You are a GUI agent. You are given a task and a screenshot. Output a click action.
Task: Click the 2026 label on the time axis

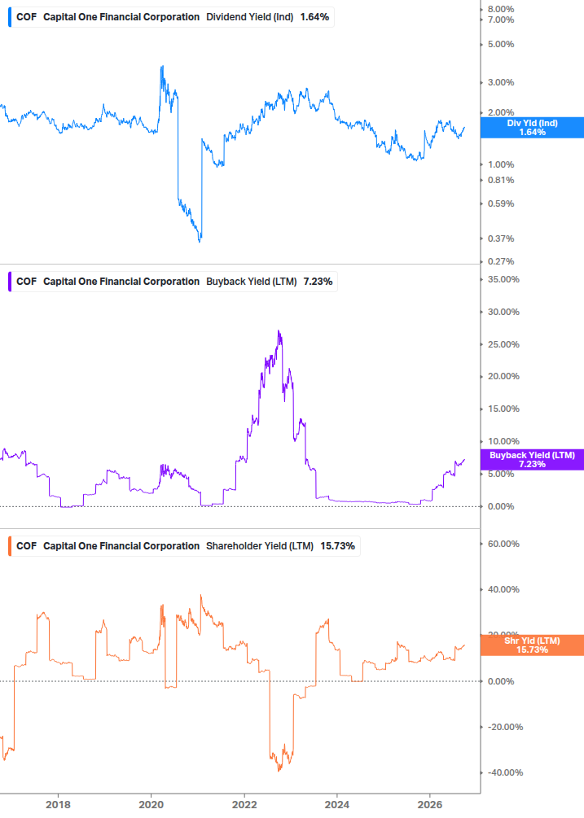click(x=430, y=805)
